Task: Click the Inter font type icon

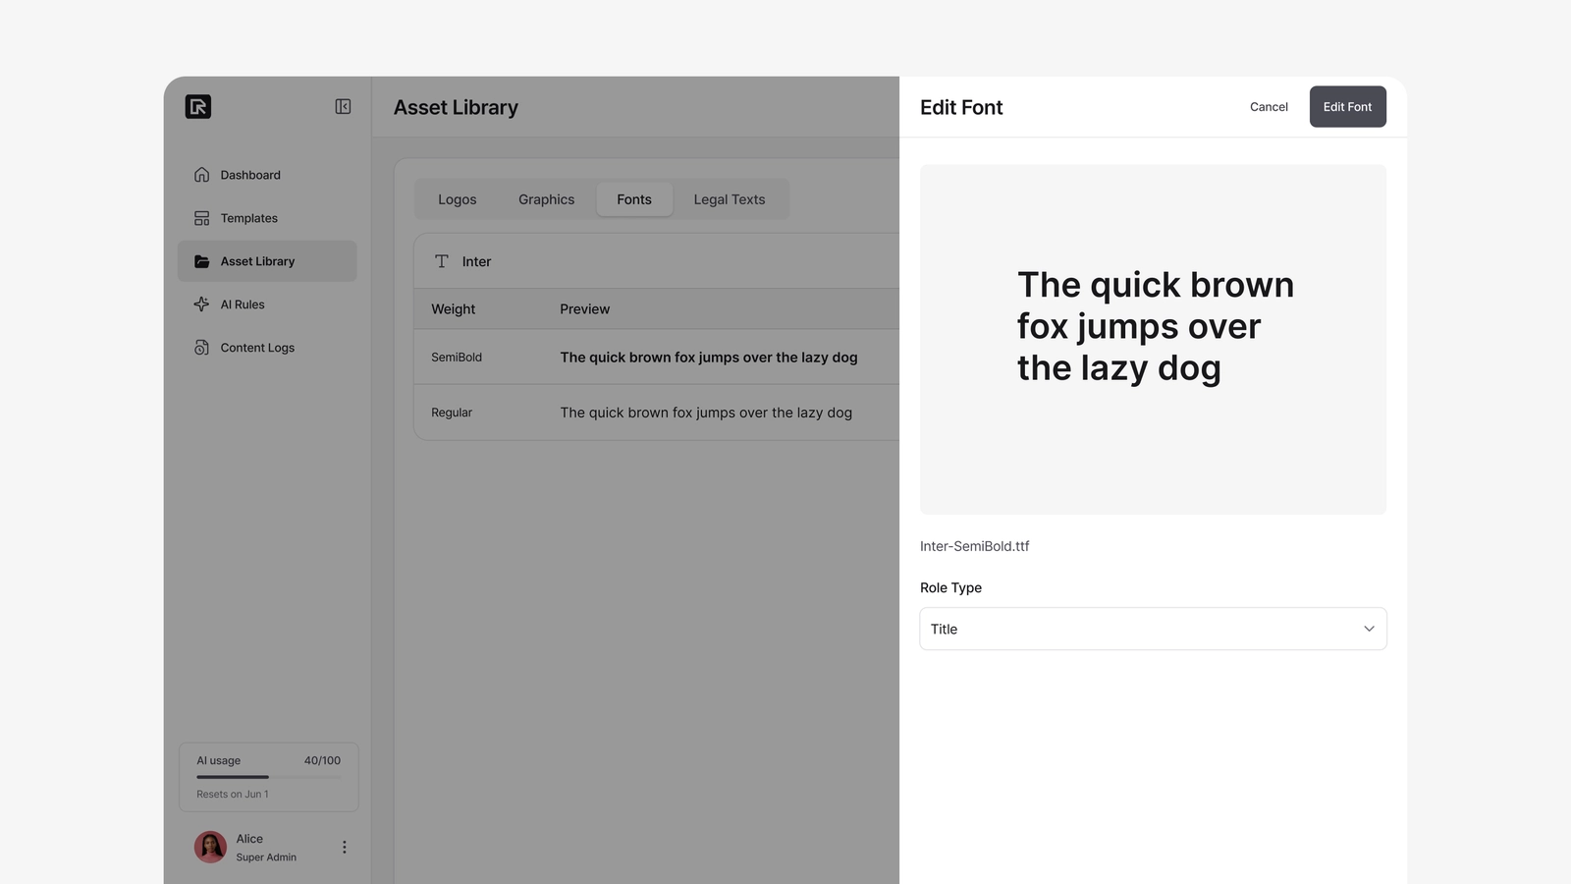Action: point(442,261)
